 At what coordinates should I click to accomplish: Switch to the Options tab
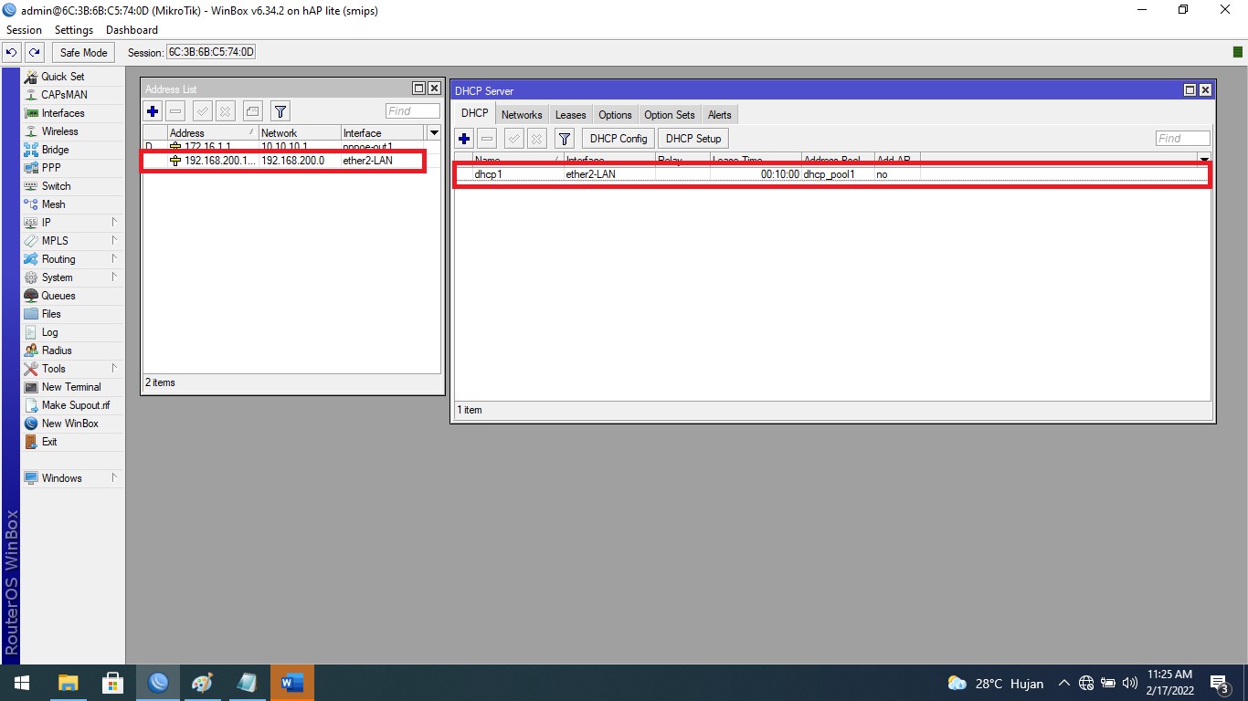pyautogui.click(x=615, y=115)
